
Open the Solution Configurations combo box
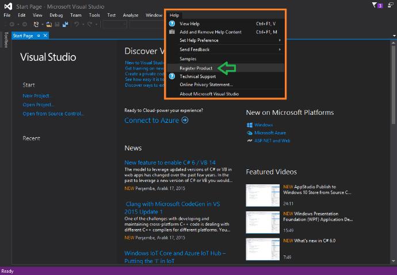[115, 24]
